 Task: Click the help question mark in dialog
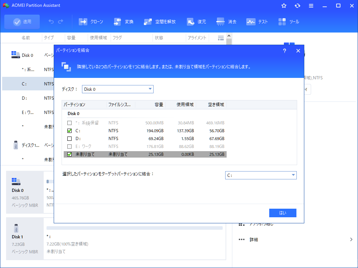click(285, 51)
